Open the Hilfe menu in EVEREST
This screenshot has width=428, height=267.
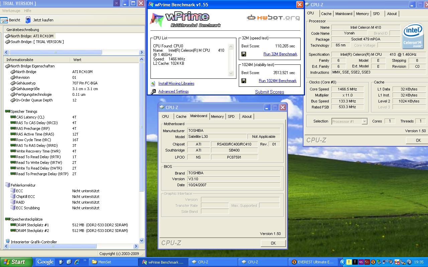(x=28, y=11)
